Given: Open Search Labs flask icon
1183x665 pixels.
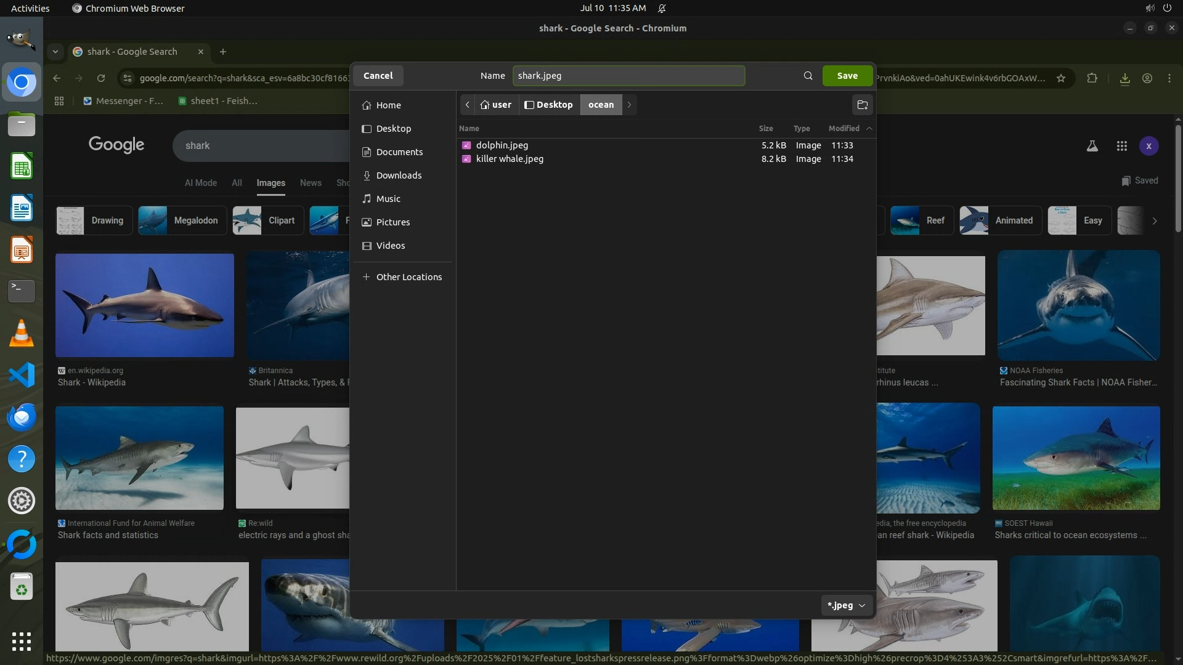Looking at the screenshot, I should click(1092, 146).
